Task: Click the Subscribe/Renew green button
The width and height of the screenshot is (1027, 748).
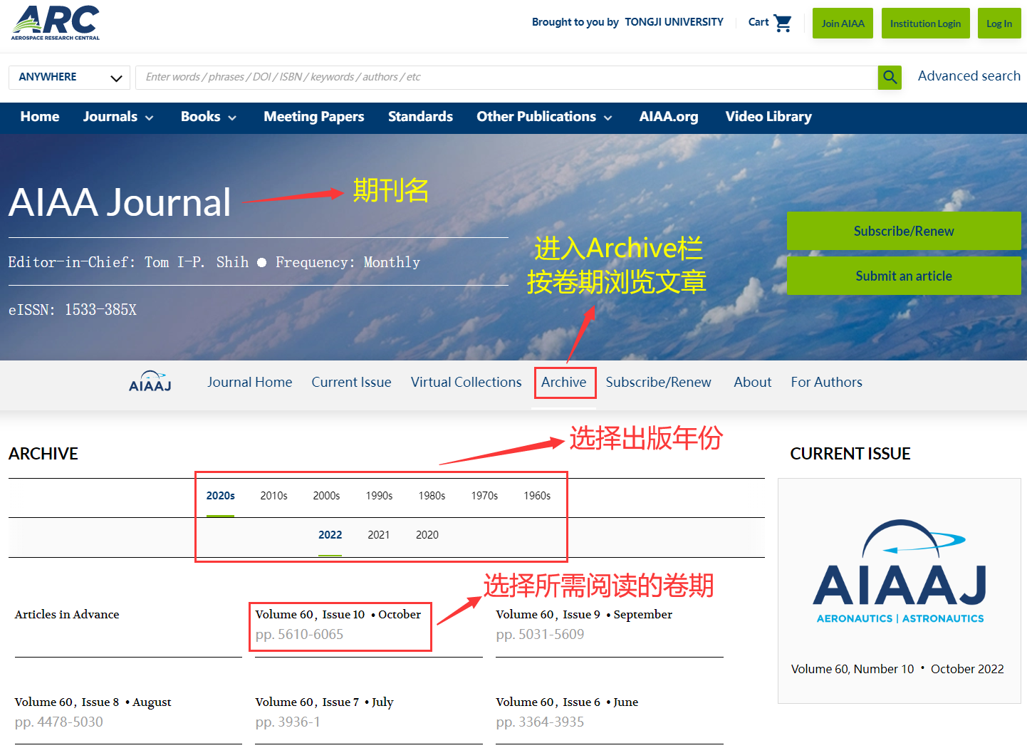Action: coord(903,231)
